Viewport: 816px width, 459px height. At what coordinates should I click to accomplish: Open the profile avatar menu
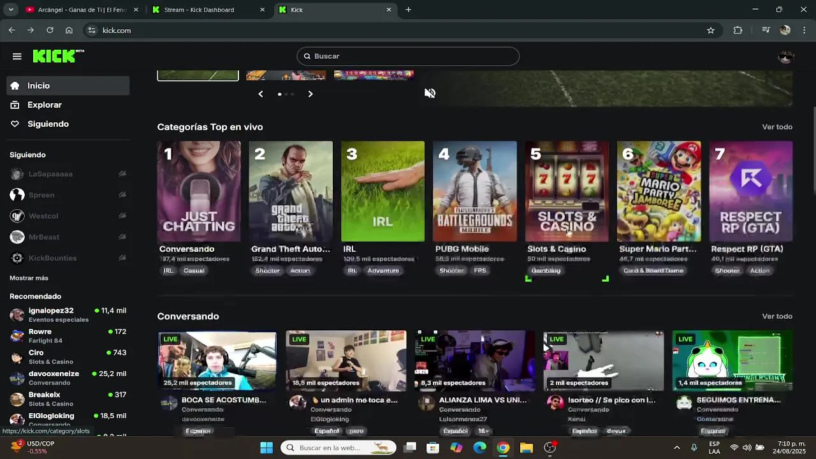(785, 56)
